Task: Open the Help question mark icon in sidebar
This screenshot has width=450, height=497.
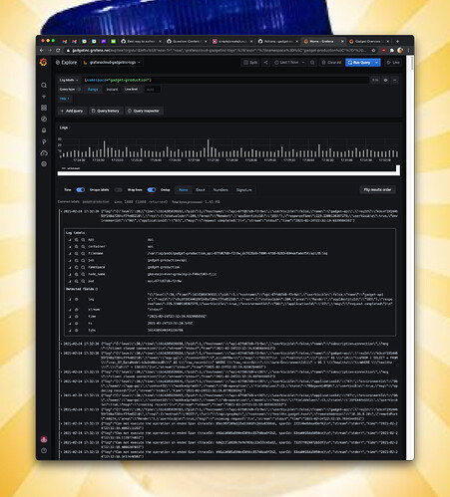Action: pyautogui.click(x=44, y=450)
